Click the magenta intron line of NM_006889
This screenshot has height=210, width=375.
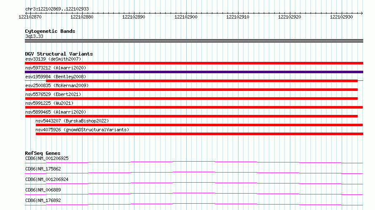(x=194, y=193)
